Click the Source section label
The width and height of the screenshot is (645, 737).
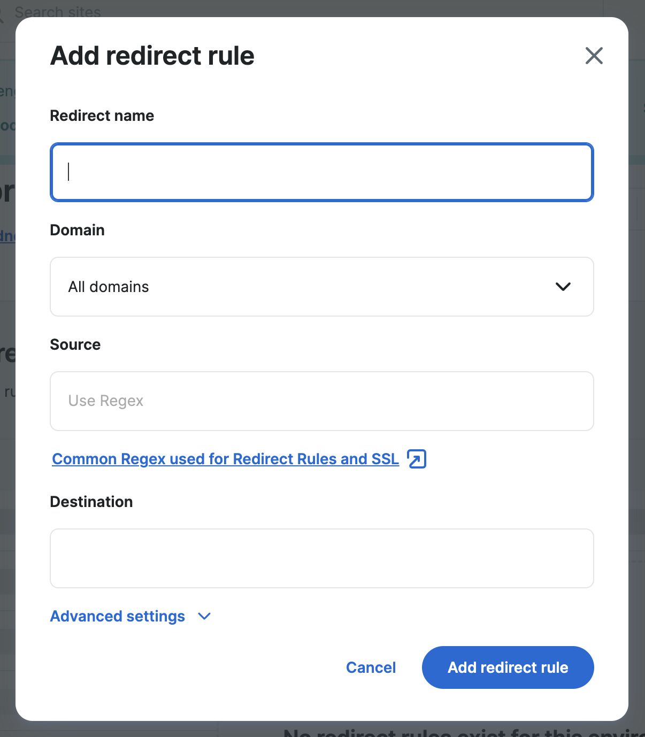75,344
